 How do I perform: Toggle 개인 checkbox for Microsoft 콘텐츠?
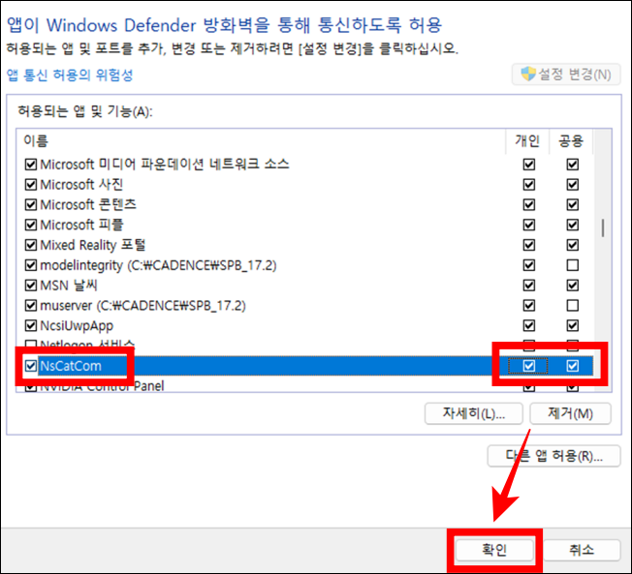[x=529, y=205]
